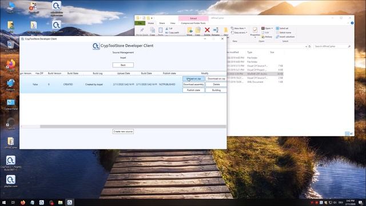Click the Build State column header

[73, 73]
